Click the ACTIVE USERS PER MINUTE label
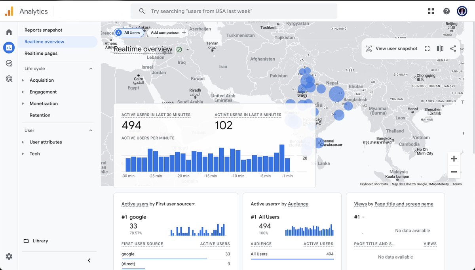Viewport: 475px width, 270px height. click(x=148, y=138)
